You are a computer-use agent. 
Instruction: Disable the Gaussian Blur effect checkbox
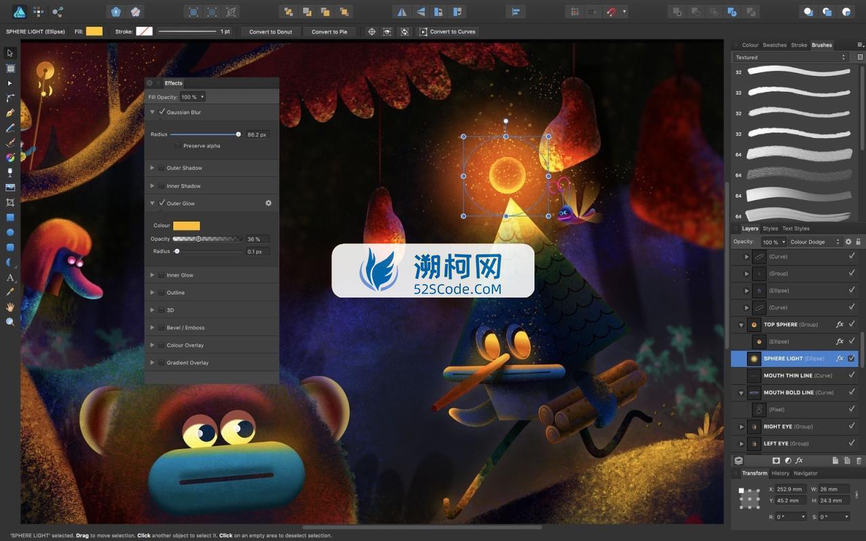[x=162, y=112]
